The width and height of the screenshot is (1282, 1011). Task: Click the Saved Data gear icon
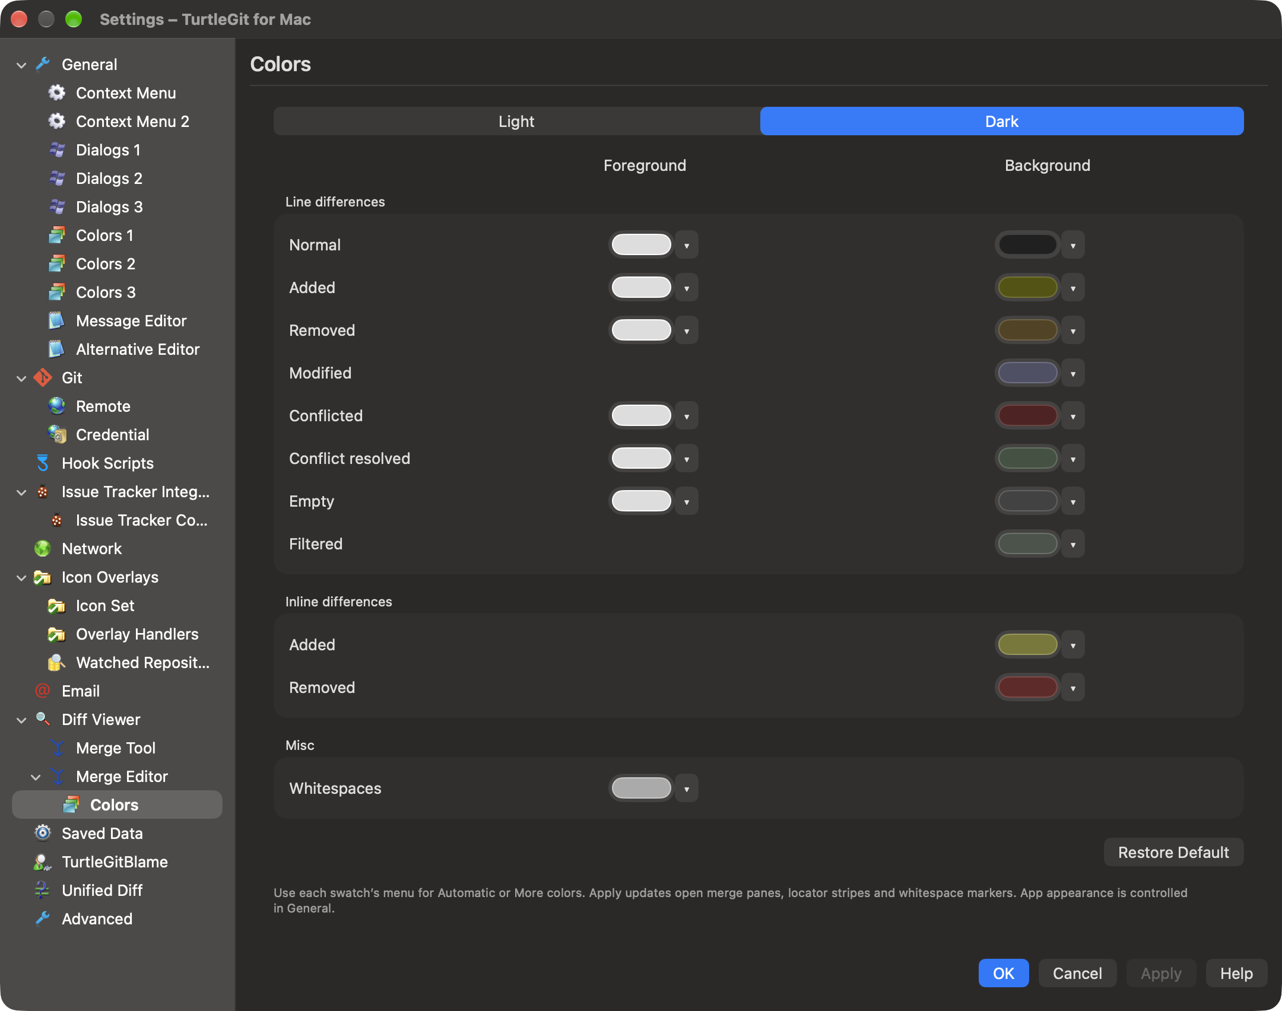[x=43, y=833]
